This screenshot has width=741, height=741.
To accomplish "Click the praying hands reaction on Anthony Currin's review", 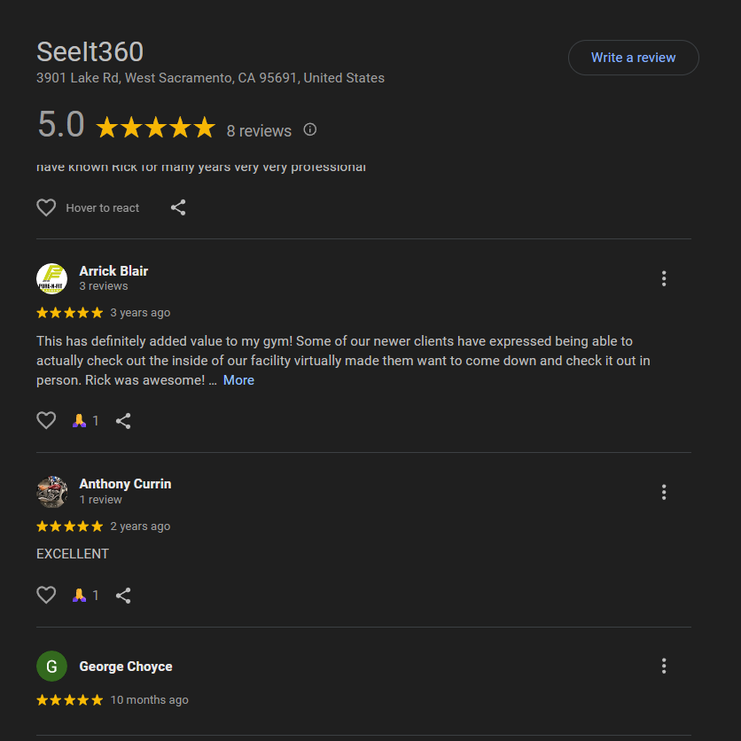I will click(80, 596).
